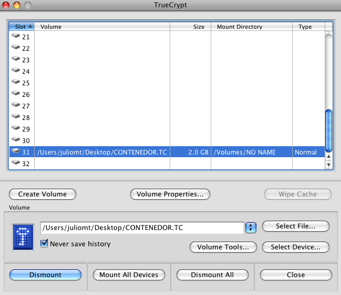
Task: Click the Create Volume button
Action: tap(43, 194)
